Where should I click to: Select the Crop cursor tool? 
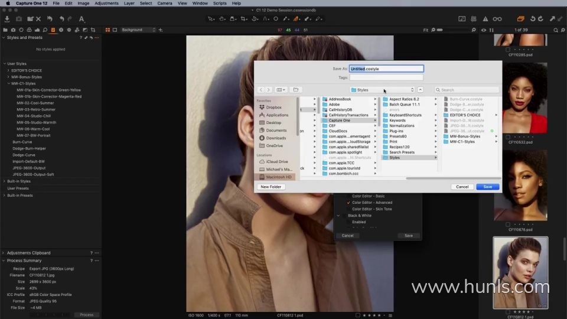(x=243, y=19)
